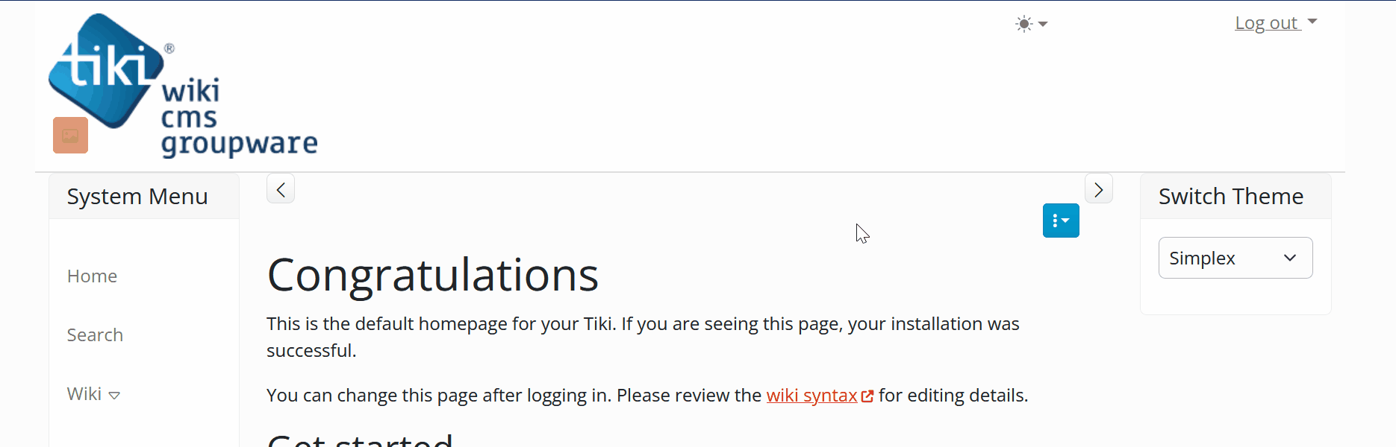This screenshot has height=447, width=1396.
Task: Click the Tiki wiki cms groupware logo
Action: [183, 86]
